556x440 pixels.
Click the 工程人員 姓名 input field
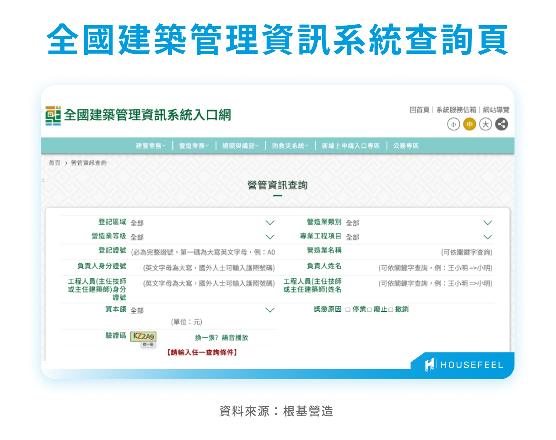click(x=419, y=283)
